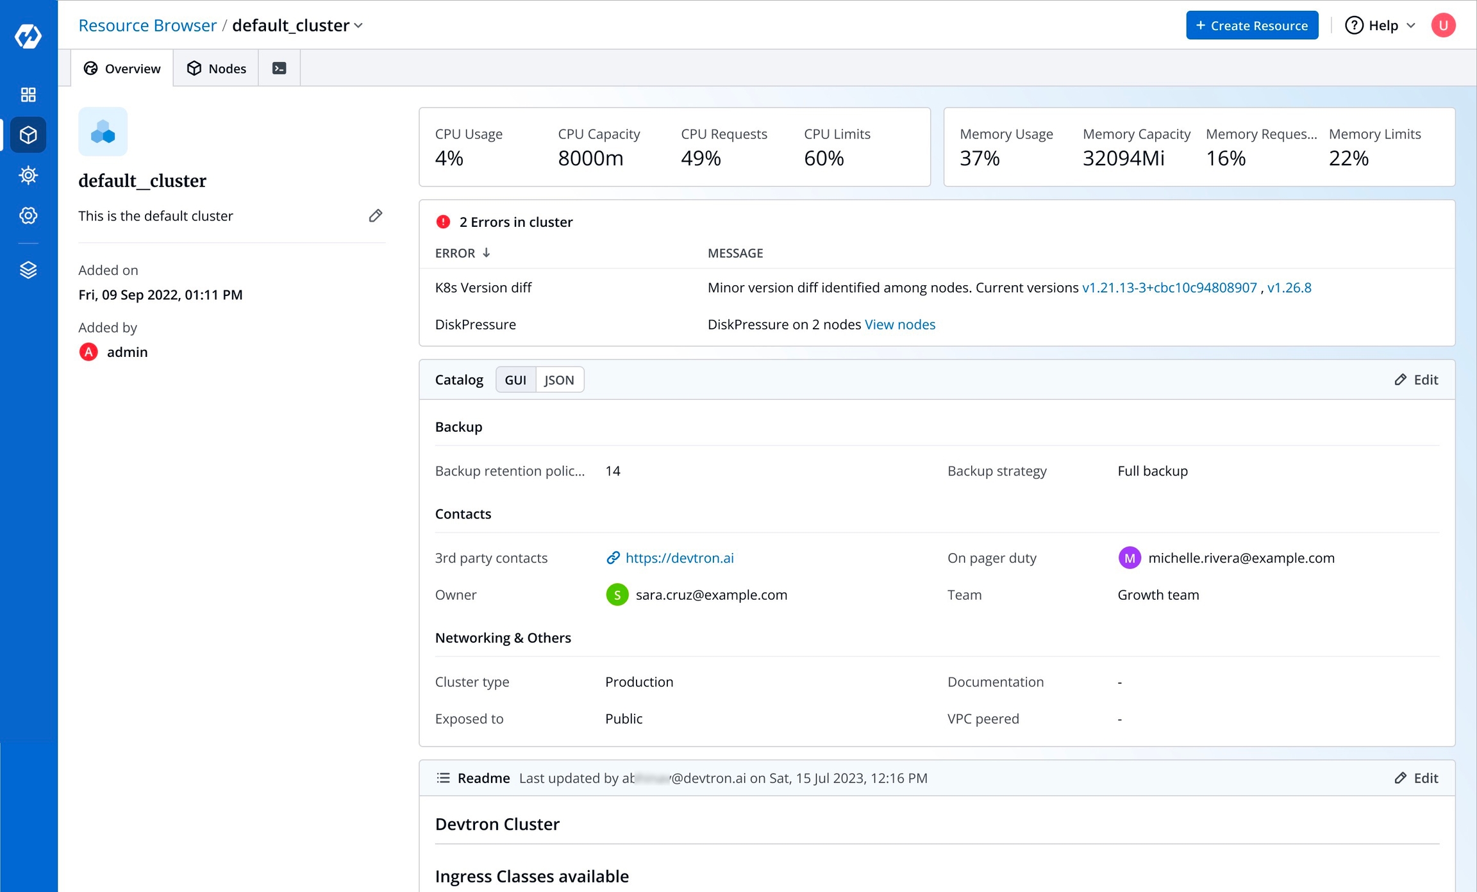Click the stack layers sidebar icon
The width and height of the screenshot is (1477, 892).
28,270
